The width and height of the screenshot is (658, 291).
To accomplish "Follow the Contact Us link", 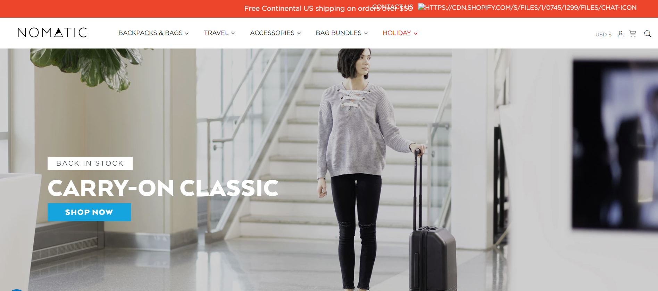I will coord(393,7).
